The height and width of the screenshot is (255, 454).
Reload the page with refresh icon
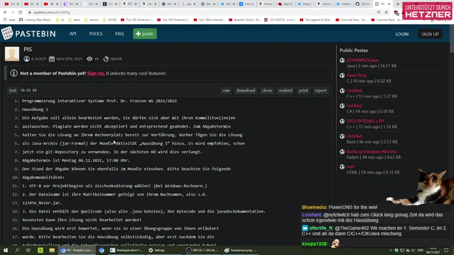tap(20, 12)
